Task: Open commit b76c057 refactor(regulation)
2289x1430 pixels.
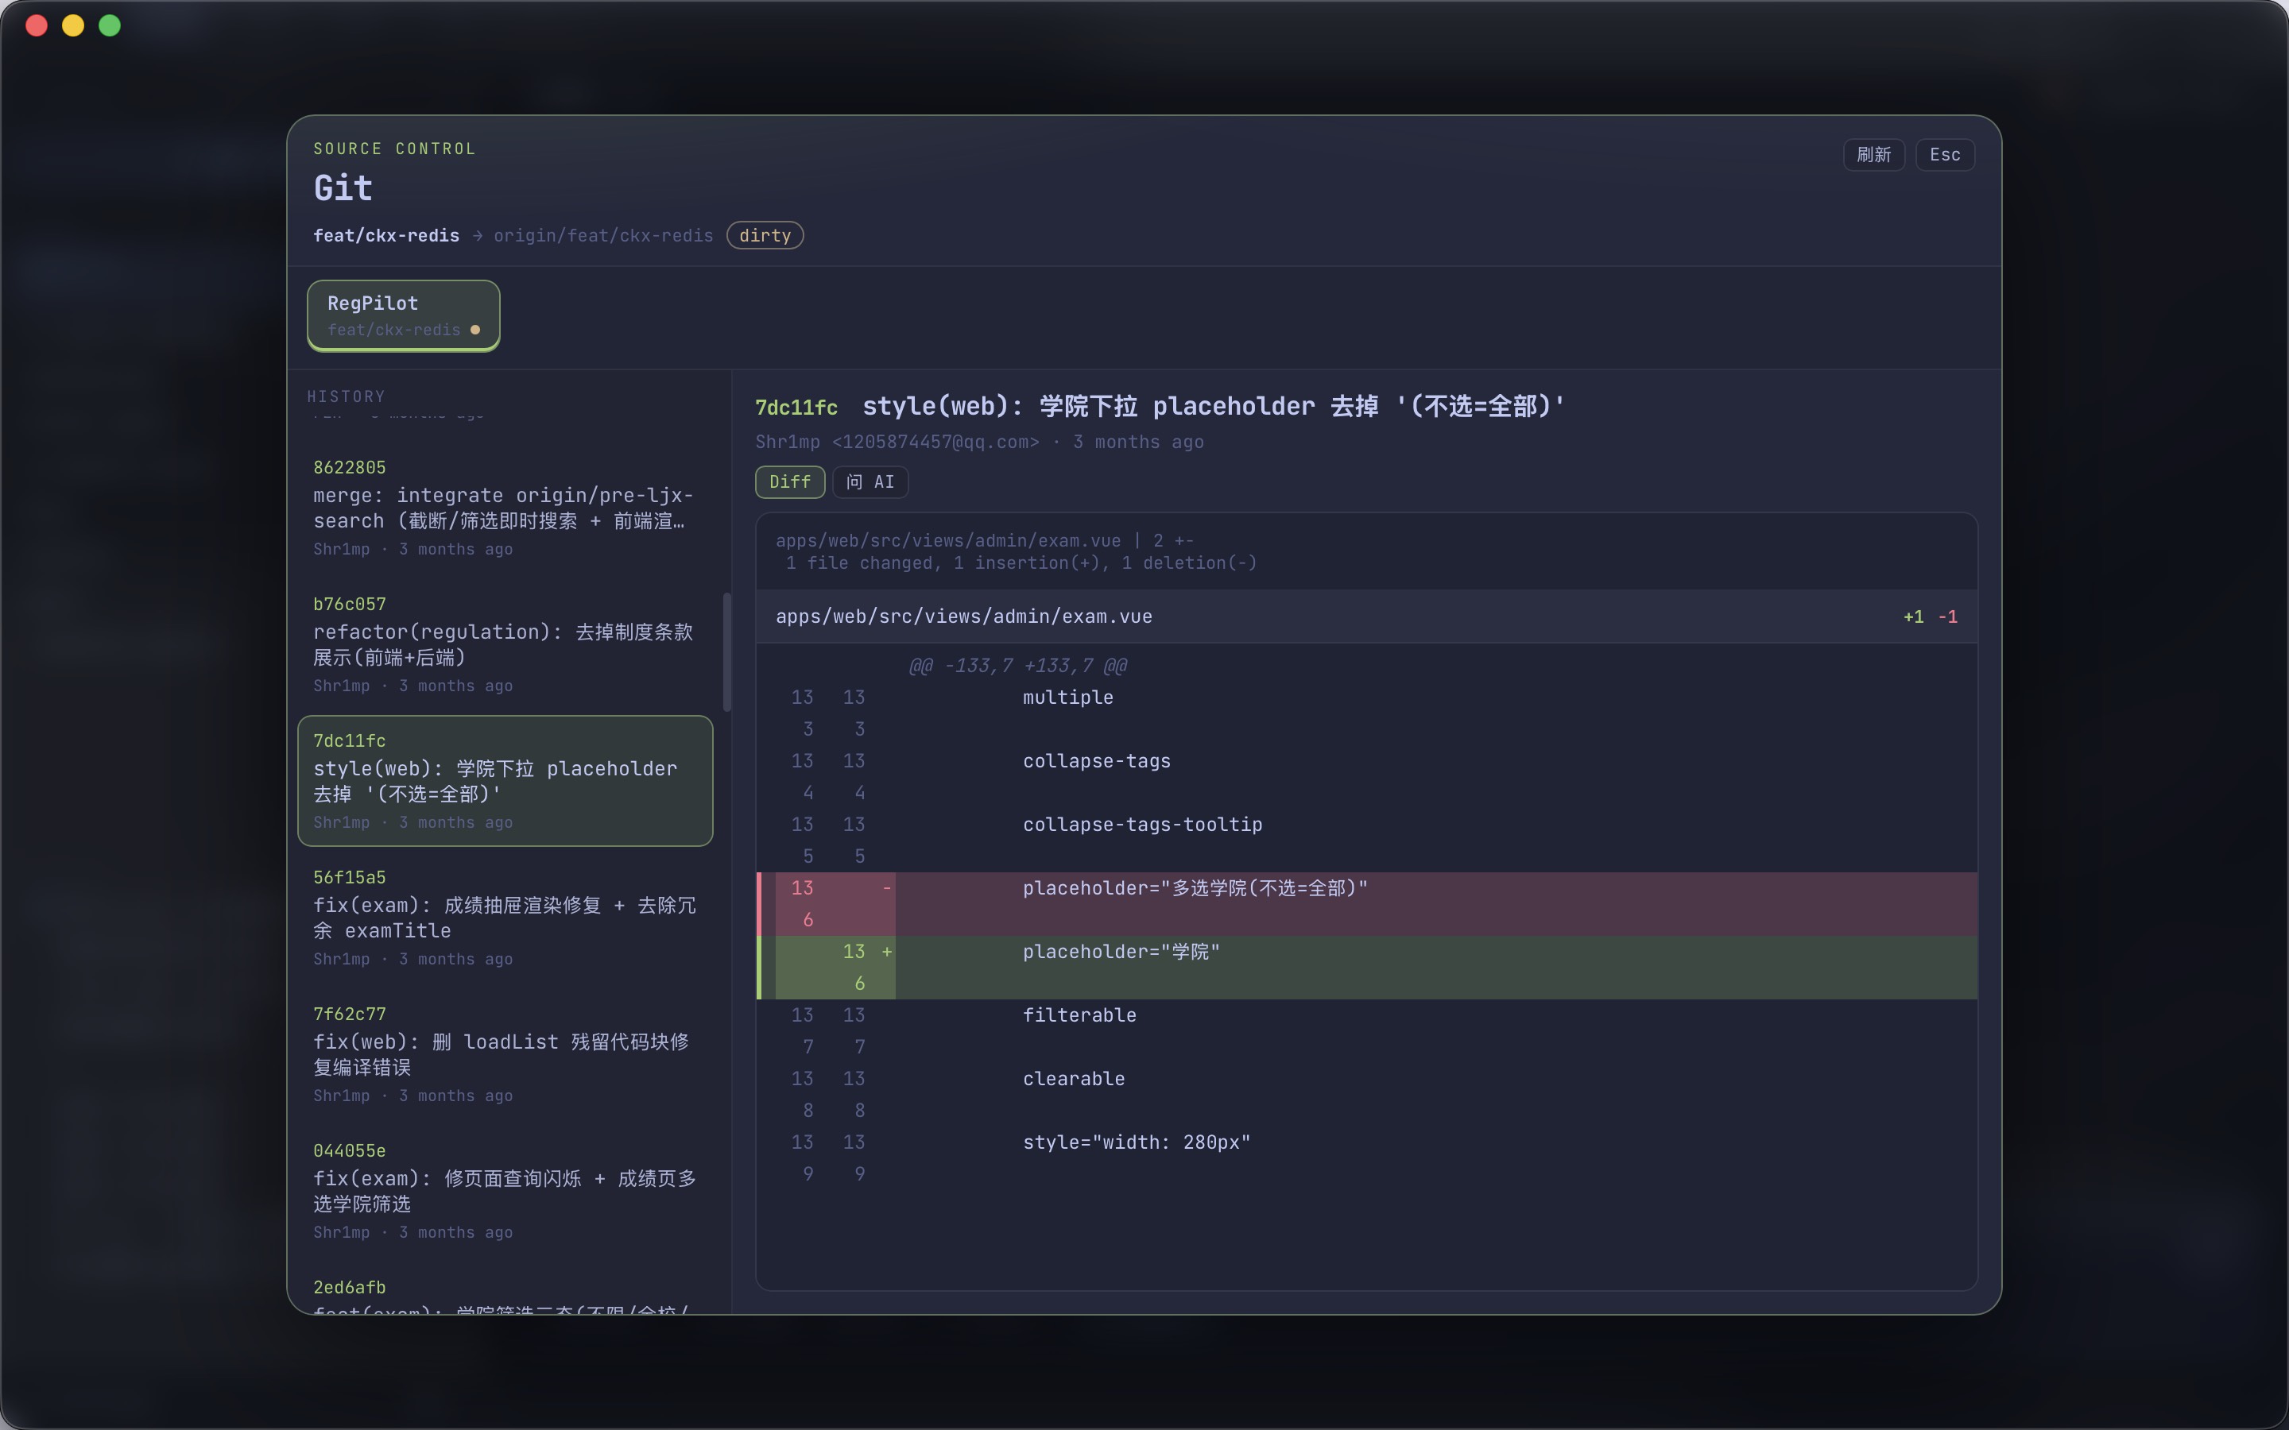Action: pyautogui.click(x=505, y=644)
